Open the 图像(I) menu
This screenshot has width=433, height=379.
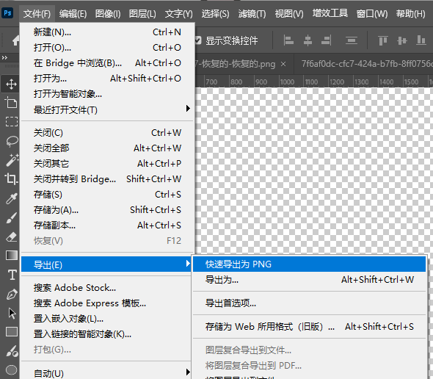click(x=108, y=13)
